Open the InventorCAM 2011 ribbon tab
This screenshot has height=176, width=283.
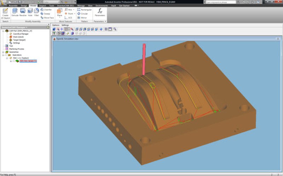(x=66, y=6)
